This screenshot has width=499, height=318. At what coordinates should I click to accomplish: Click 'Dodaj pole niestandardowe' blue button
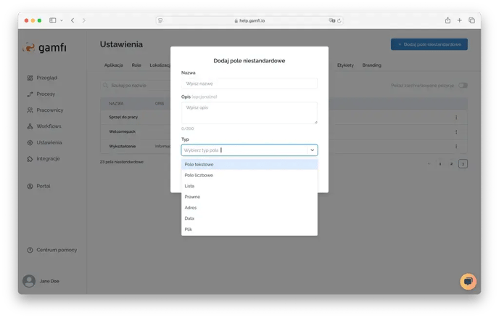coord(429,44)
